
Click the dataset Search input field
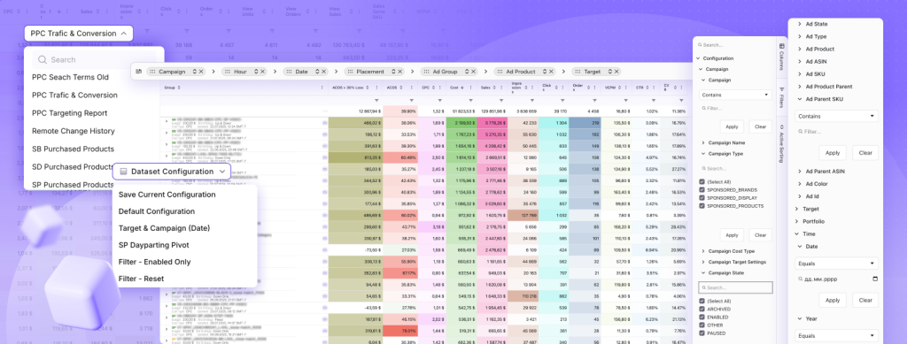[x=94, y=59]
